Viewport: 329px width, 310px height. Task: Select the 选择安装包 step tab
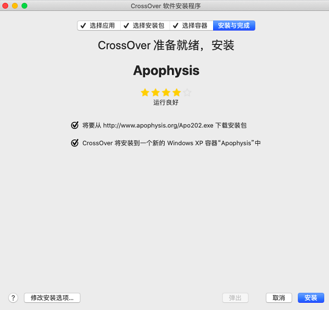tap(145, 26)
